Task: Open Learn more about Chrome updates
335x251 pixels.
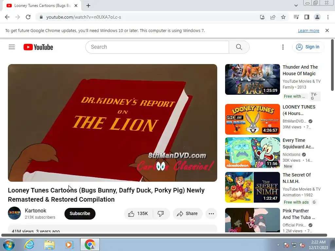Action: (x=309, y=30)
